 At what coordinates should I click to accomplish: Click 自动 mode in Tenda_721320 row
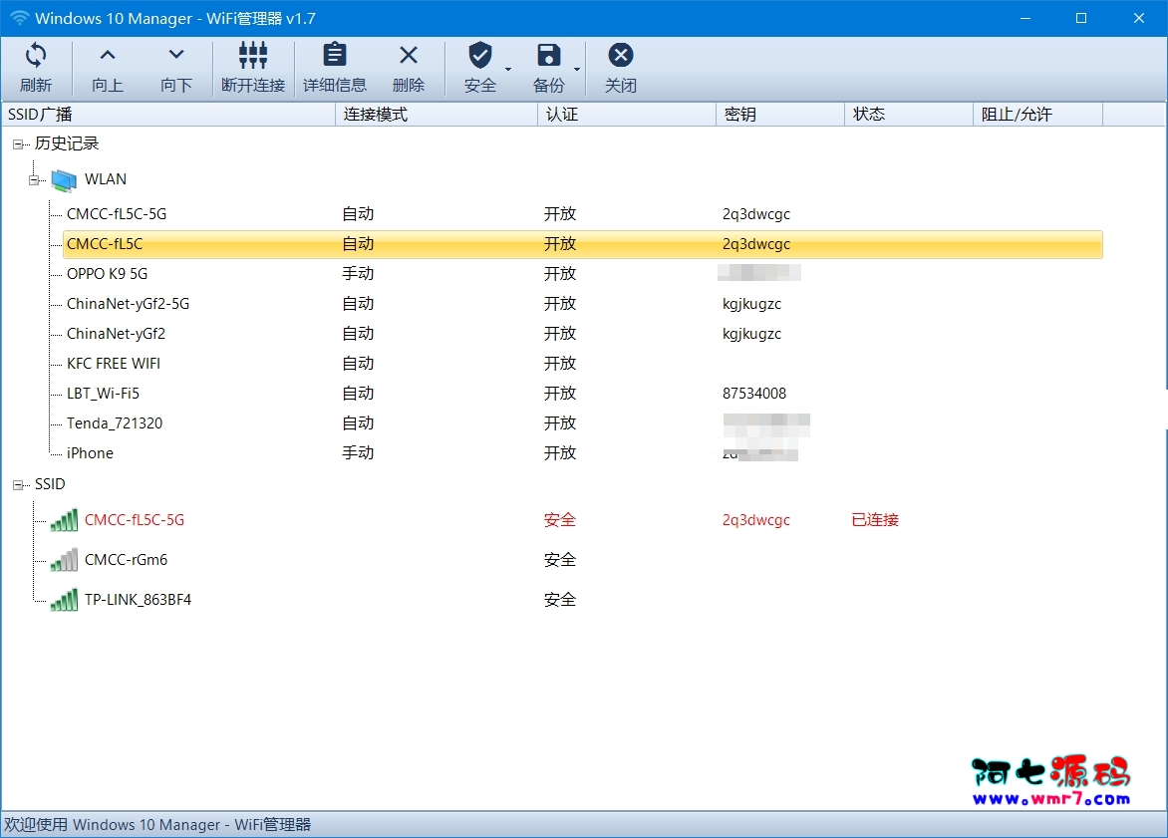point(358,423)
